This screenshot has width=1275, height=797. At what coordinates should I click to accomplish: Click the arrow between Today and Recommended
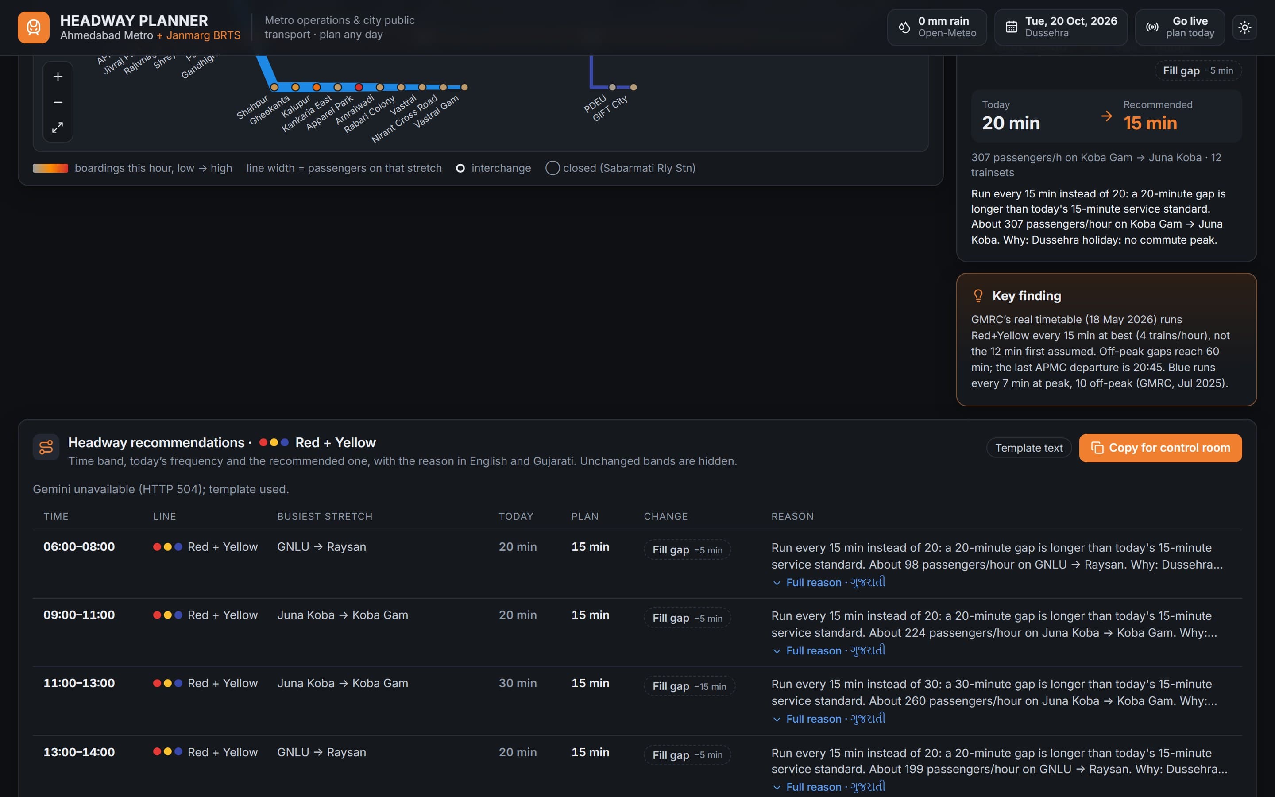tap(1106, 116)
